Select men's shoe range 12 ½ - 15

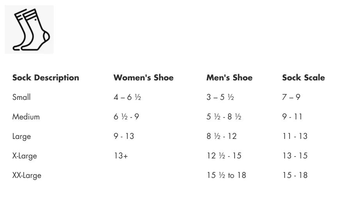pos(224,156)
